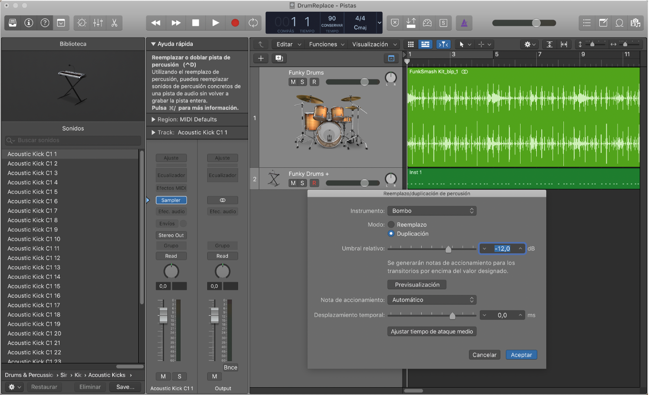The height and width of the screenshot is (395, 649).
Task: Toggle the Cycle loop button
Action: click(x=253, y=23)
